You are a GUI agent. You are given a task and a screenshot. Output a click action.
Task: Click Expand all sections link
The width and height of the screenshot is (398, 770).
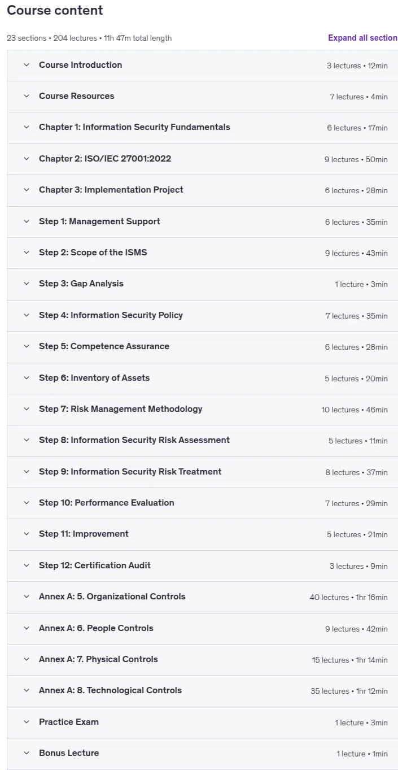tap(363, 38)
